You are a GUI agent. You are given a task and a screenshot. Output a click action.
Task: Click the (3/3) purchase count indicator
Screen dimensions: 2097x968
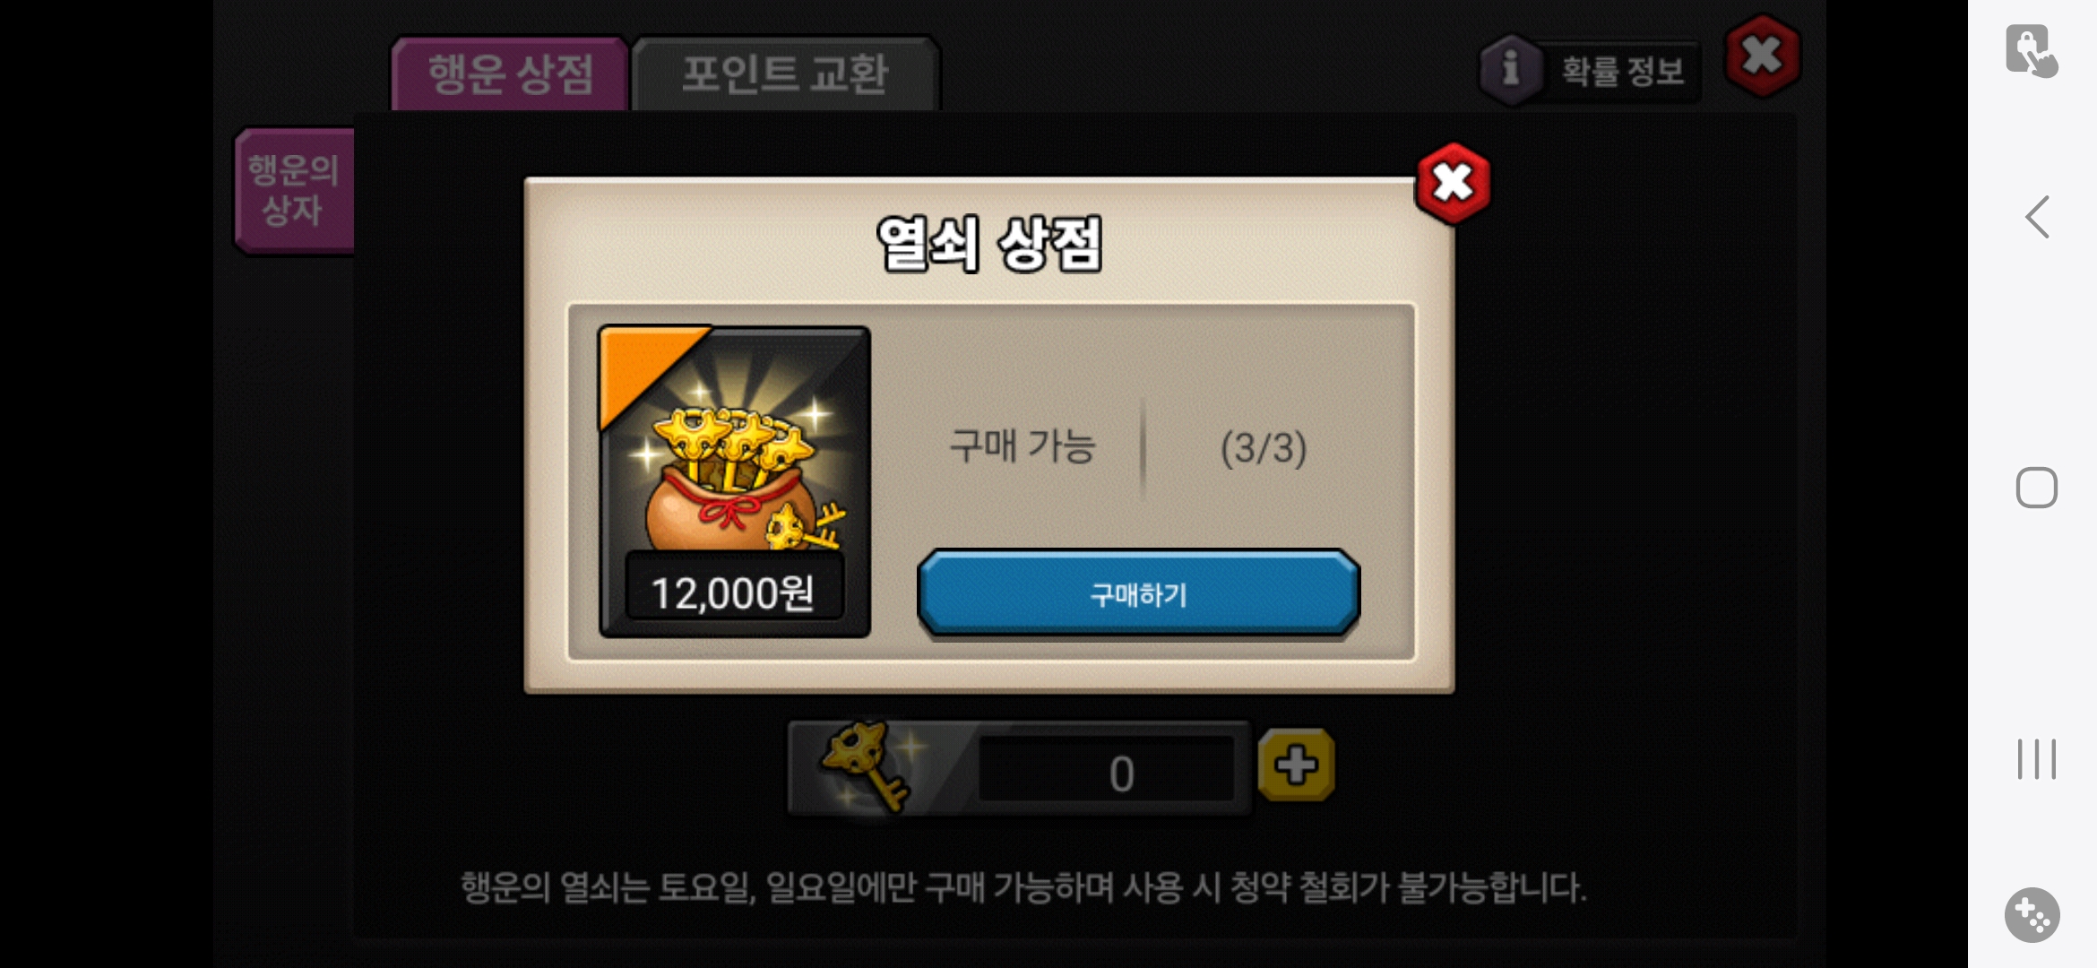pyautogui.click(x=1264, y=447)
